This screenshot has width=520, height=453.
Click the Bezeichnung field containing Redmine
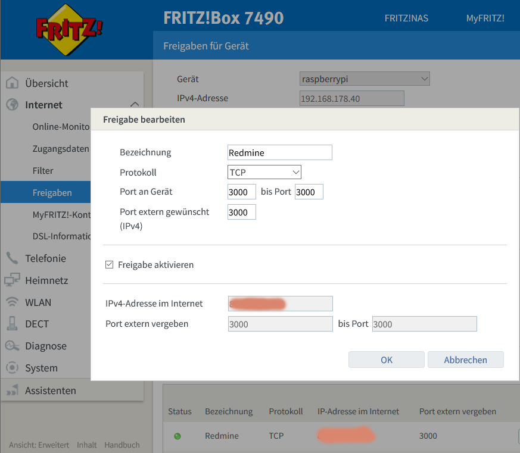(279, 152)
